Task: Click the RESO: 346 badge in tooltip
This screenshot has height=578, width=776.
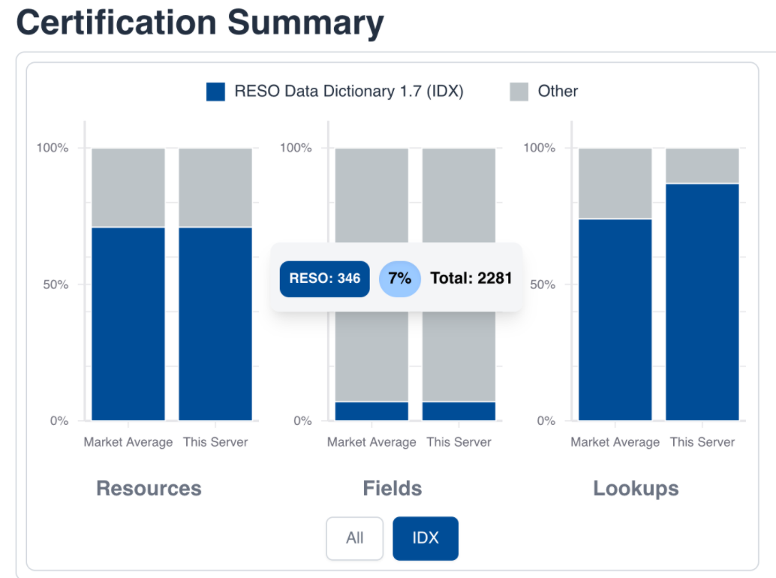Action: (324, 278)
